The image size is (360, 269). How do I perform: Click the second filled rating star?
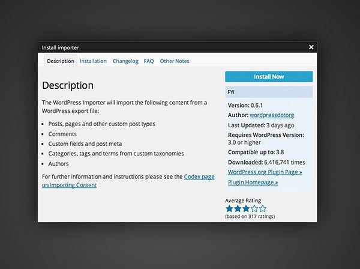[x=238, y=208]
